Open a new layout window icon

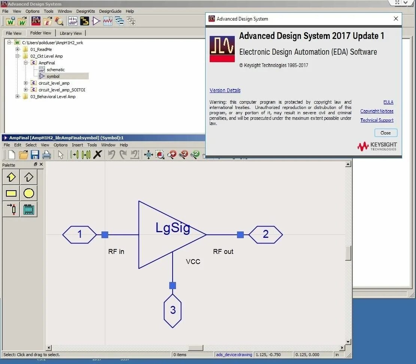coord(84,21)
